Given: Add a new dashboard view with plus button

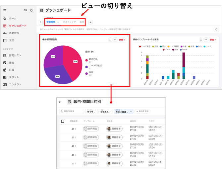Looking at the screenshot, I should click(90, 22).
